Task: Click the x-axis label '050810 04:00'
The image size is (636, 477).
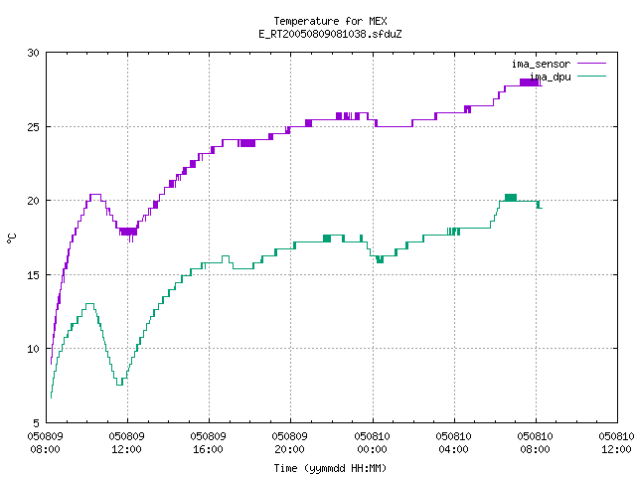Action: click(453, 442)
